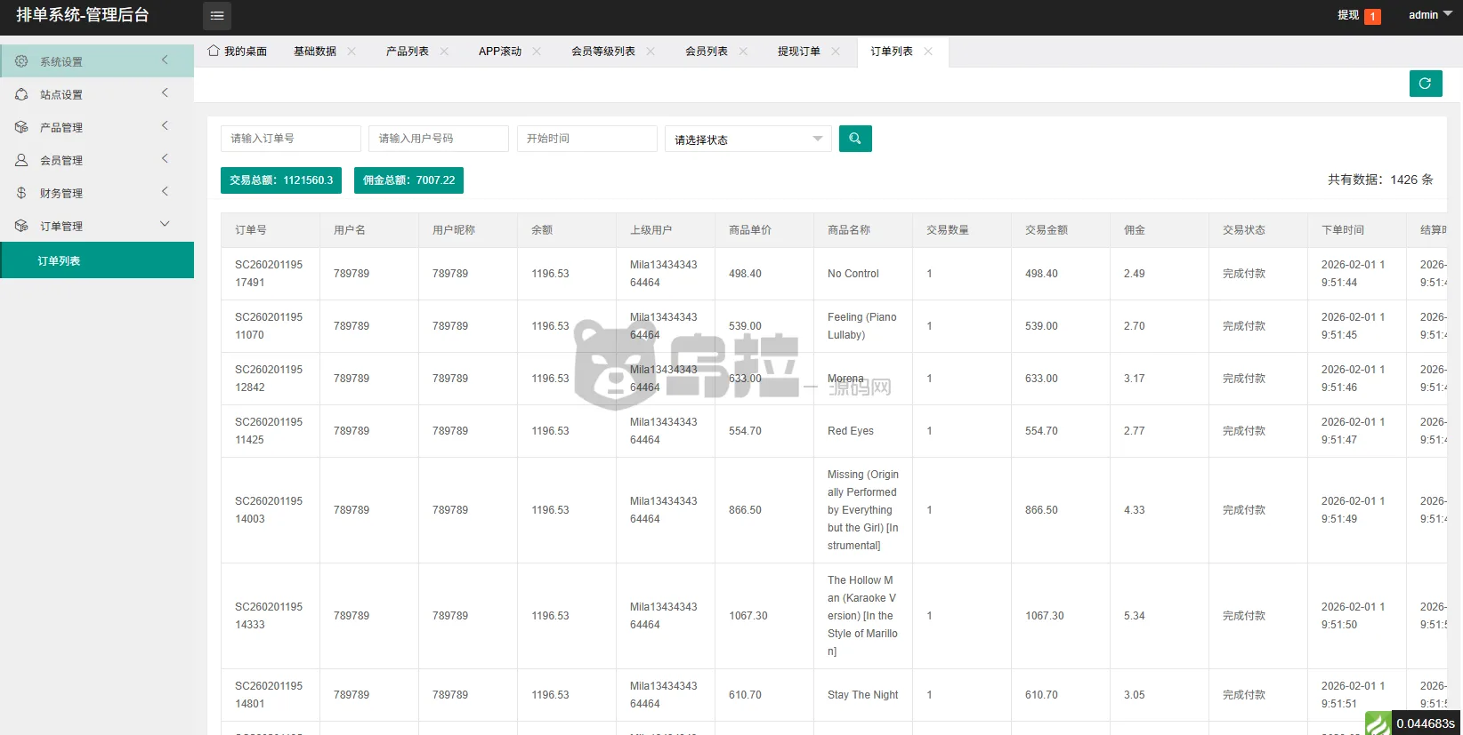Viewport: 1463px width, 735px height.
Task: Expand the 产品管理 menu chevron
Action: point(165,126)
